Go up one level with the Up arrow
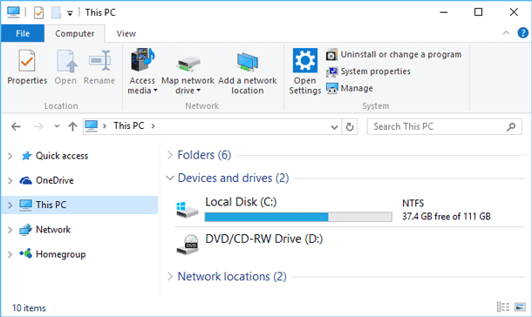The width and height of the screenshot is (532, 317). 72,126
